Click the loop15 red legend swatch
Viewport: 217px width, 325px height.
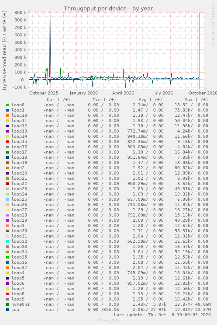(7, 142)
